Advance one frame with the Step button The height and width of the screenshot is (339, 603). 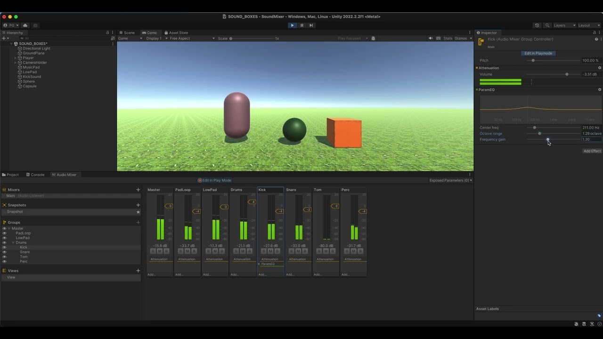click(311, 25)
